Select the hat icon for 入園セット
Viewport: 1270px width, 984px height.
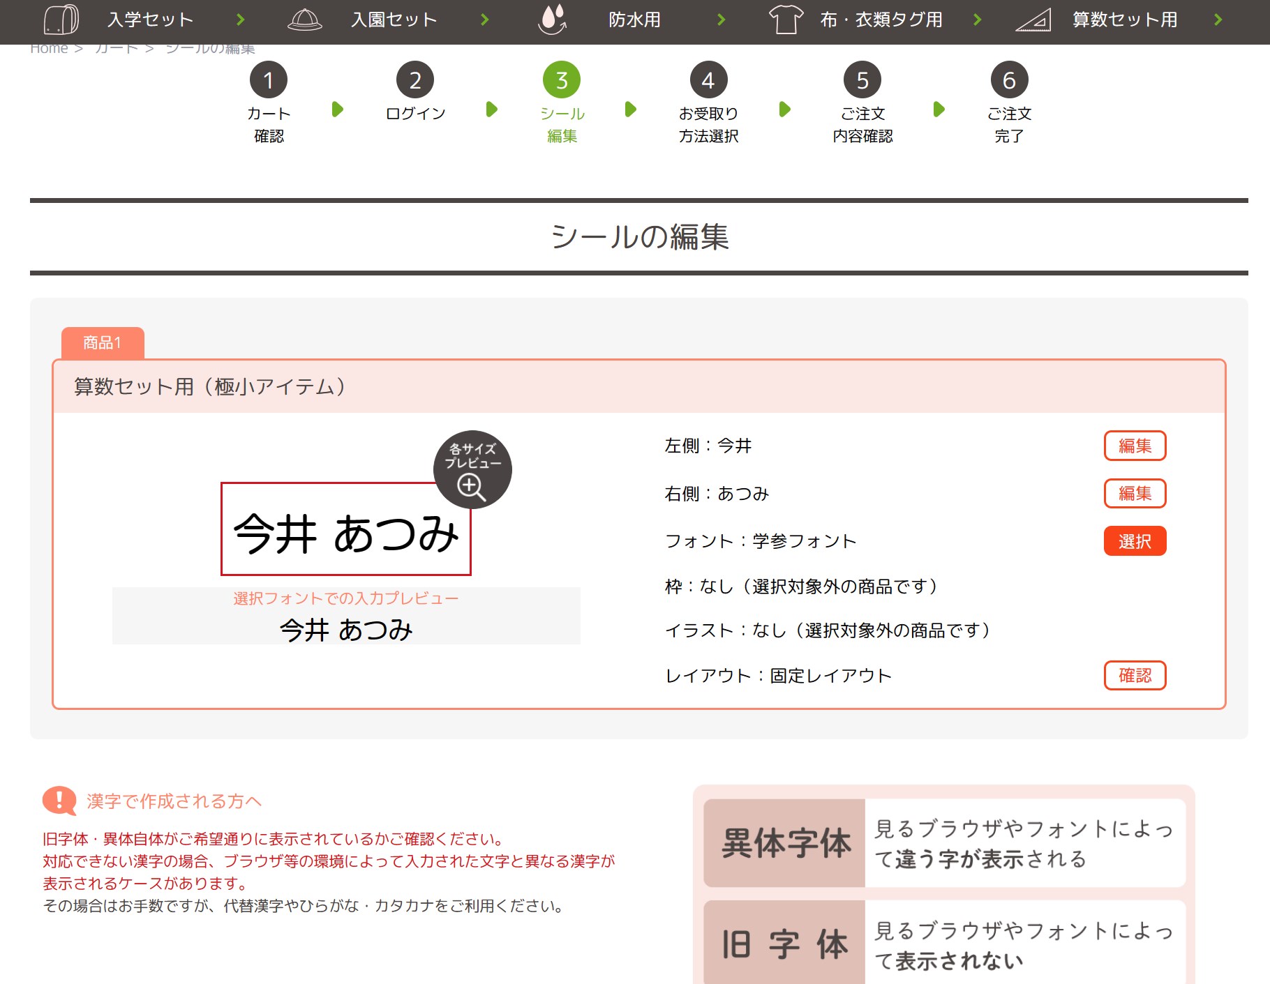click(x=304, y=20)
